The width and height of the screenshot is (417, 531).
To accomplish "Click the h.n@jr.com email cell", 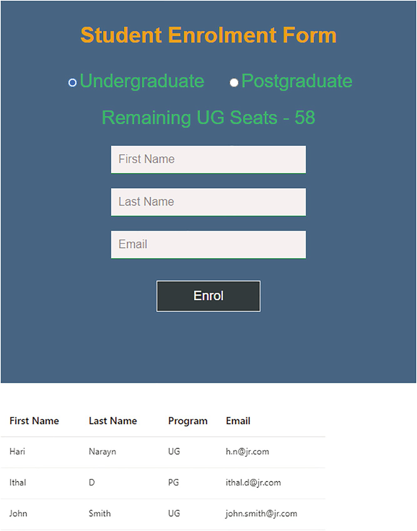I will [x=247, y=451].
